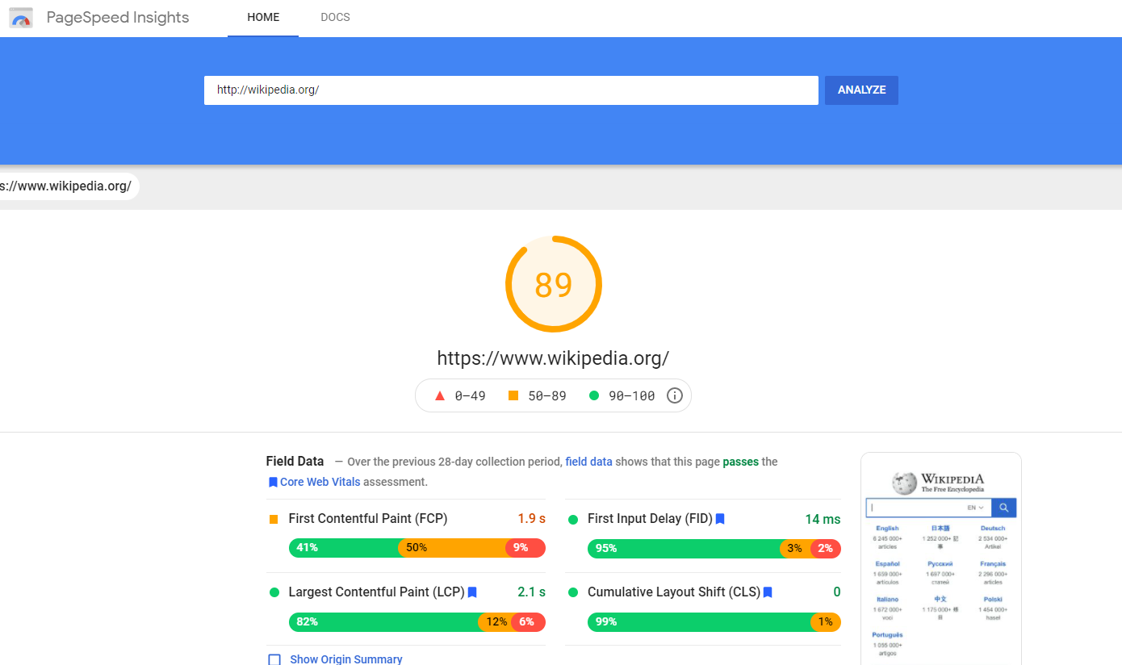
Task: Click the Wikipedia page screenshot thumbnail
Action: (x=941, y=558)
